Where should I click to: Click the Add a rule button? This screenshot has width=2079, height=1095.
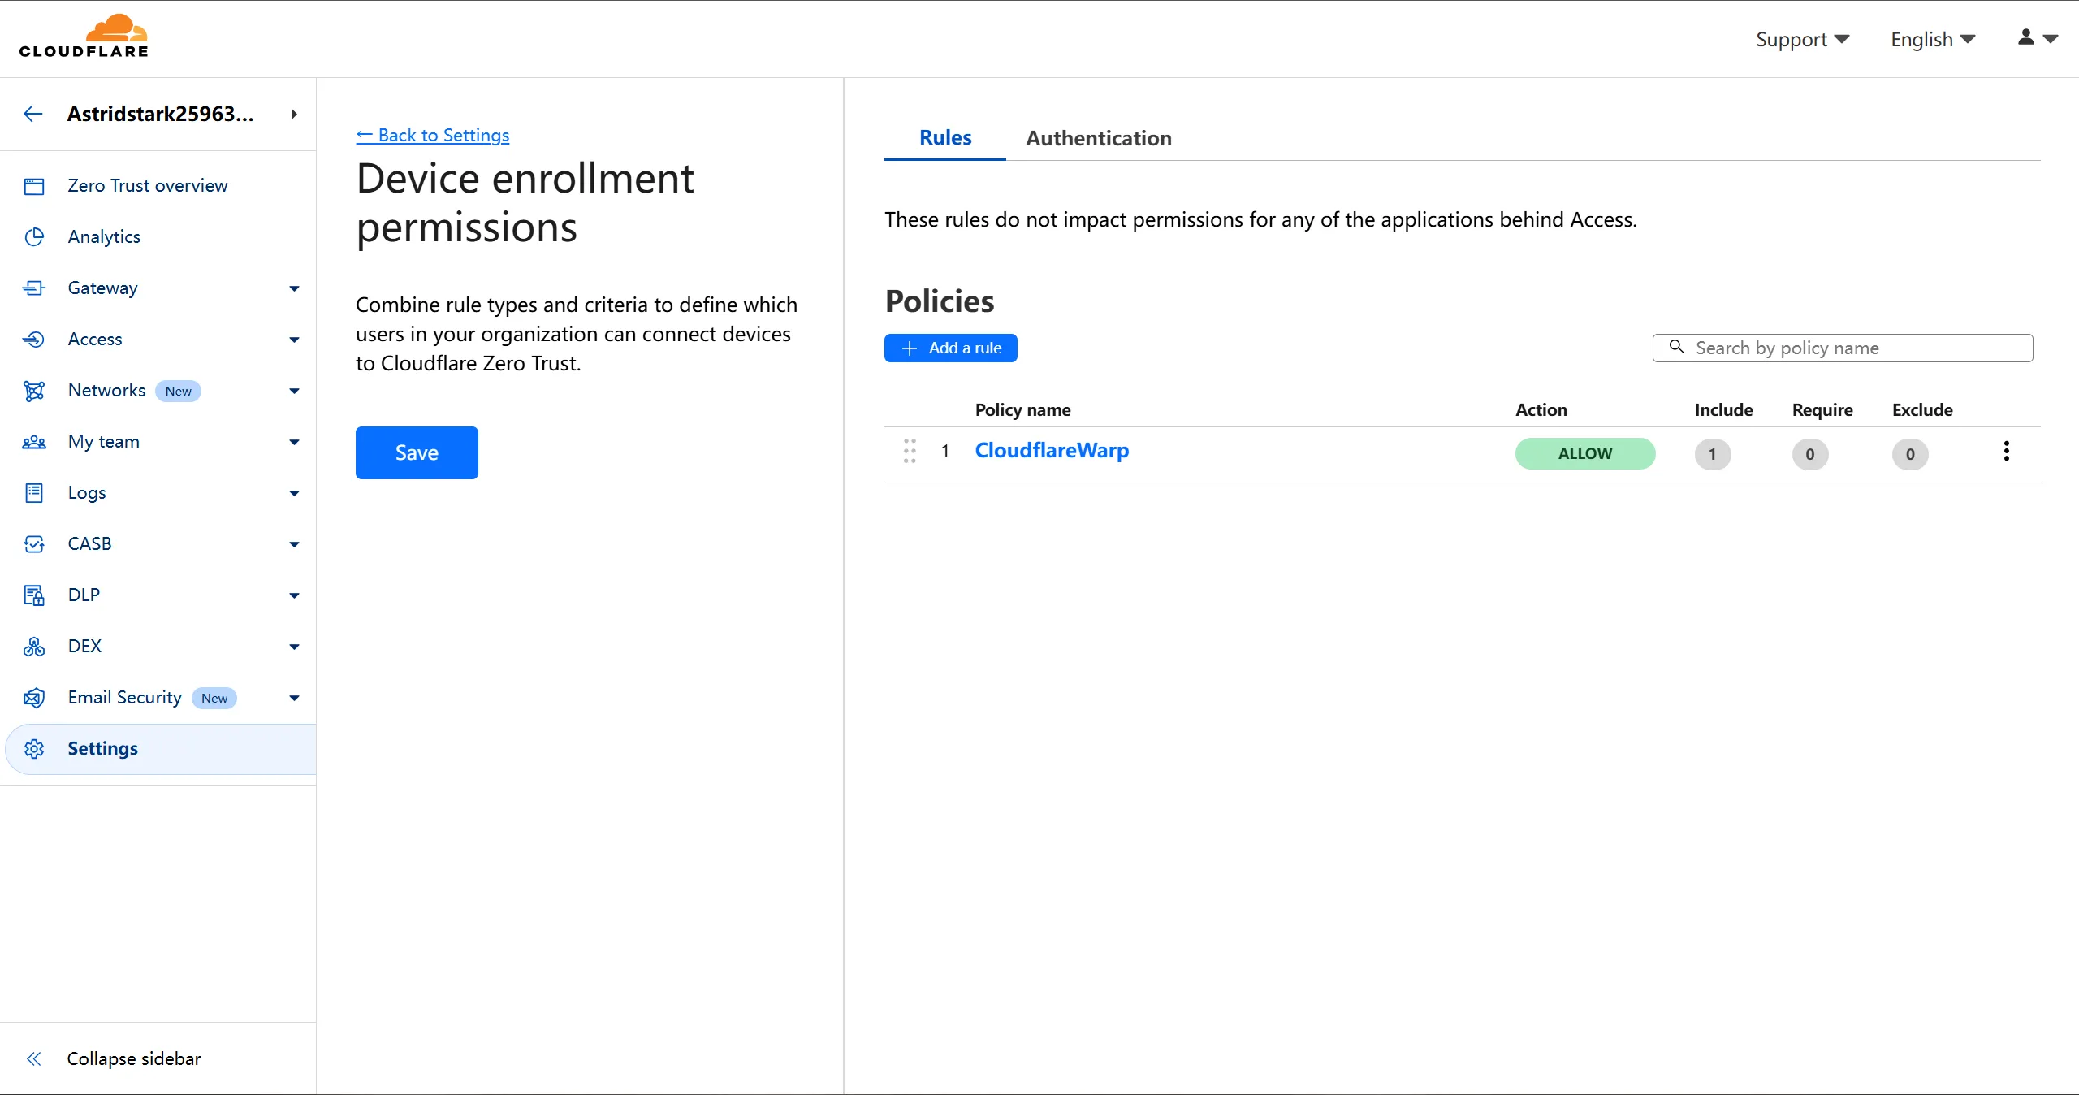coord(950,348)
